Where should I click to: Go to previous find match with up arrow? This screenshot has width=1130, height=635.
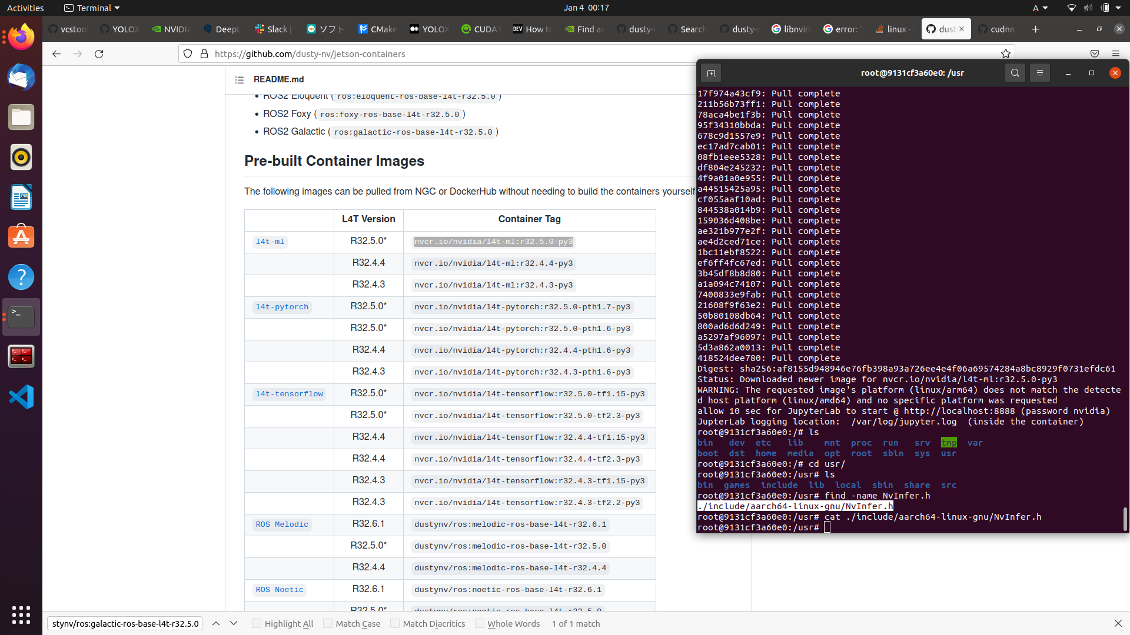216,623
